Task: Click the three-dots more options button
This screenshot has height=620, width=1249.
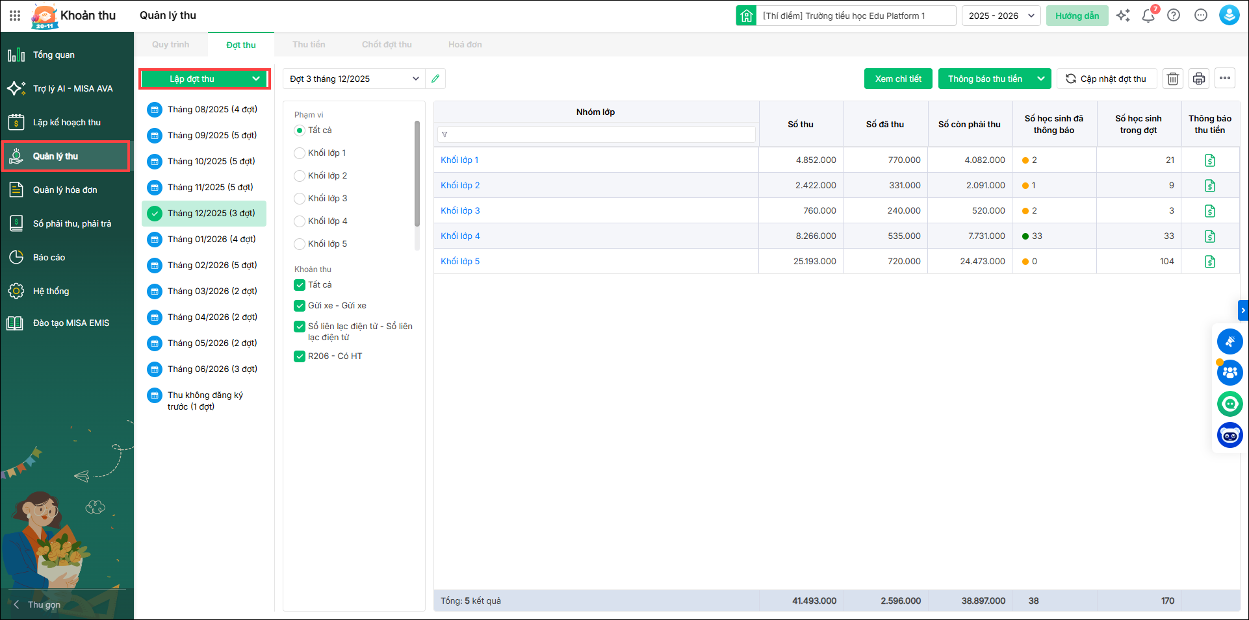Action: pyautogui.click(x=1224, y=79)
